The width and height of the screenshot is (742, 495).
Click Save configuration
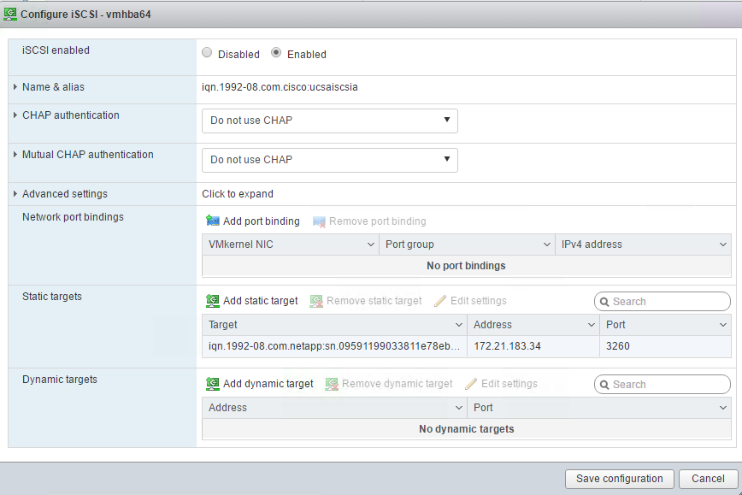click(620, 479)
